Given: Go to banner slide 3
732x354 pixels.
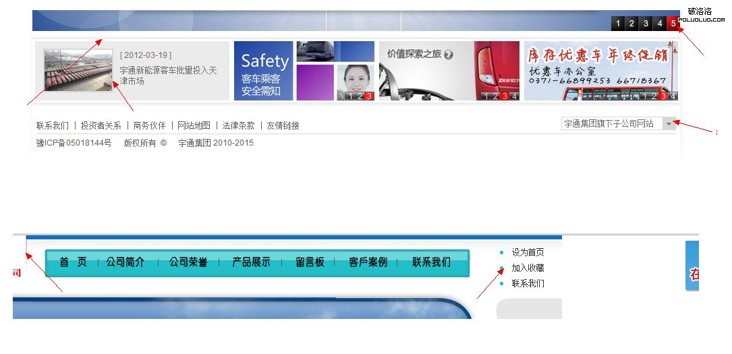Looking at the screenshot, I should [646, 24].
